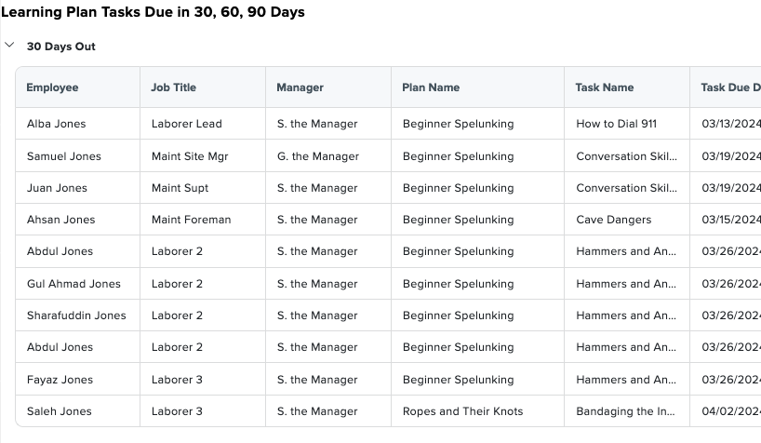The height and width of the screenshot is (443, 761).
Task: Collapse the 30 Days Out section chevron
Action: [9, 46]
